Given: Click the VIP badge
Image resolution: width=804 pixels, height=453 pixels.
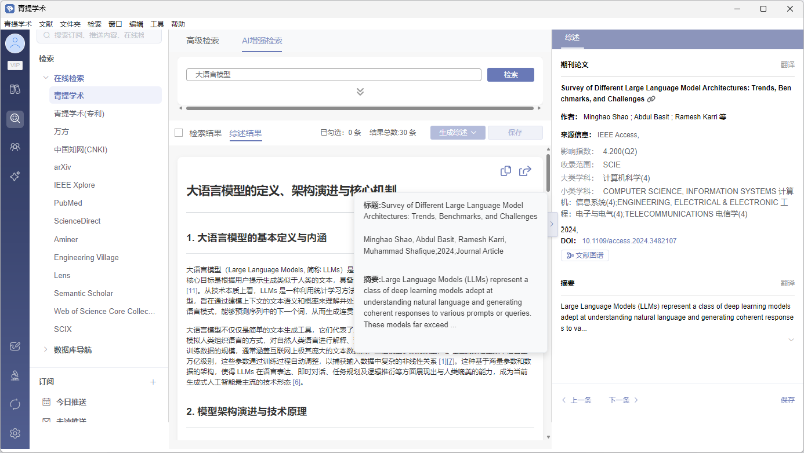Looking at the screenshot, I should [15, 65].
